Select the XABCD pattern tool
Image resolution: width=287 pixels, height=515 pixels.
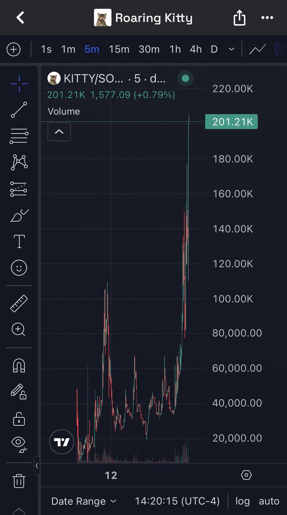(19, 162)
